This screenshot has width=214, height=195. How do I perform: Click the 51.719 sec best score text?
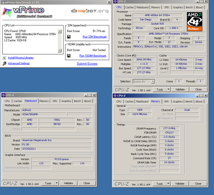point(99,31)
